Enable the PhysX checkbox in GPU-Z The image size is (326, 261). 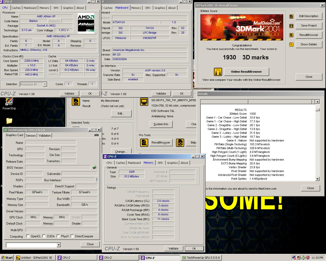click(58, 236)
